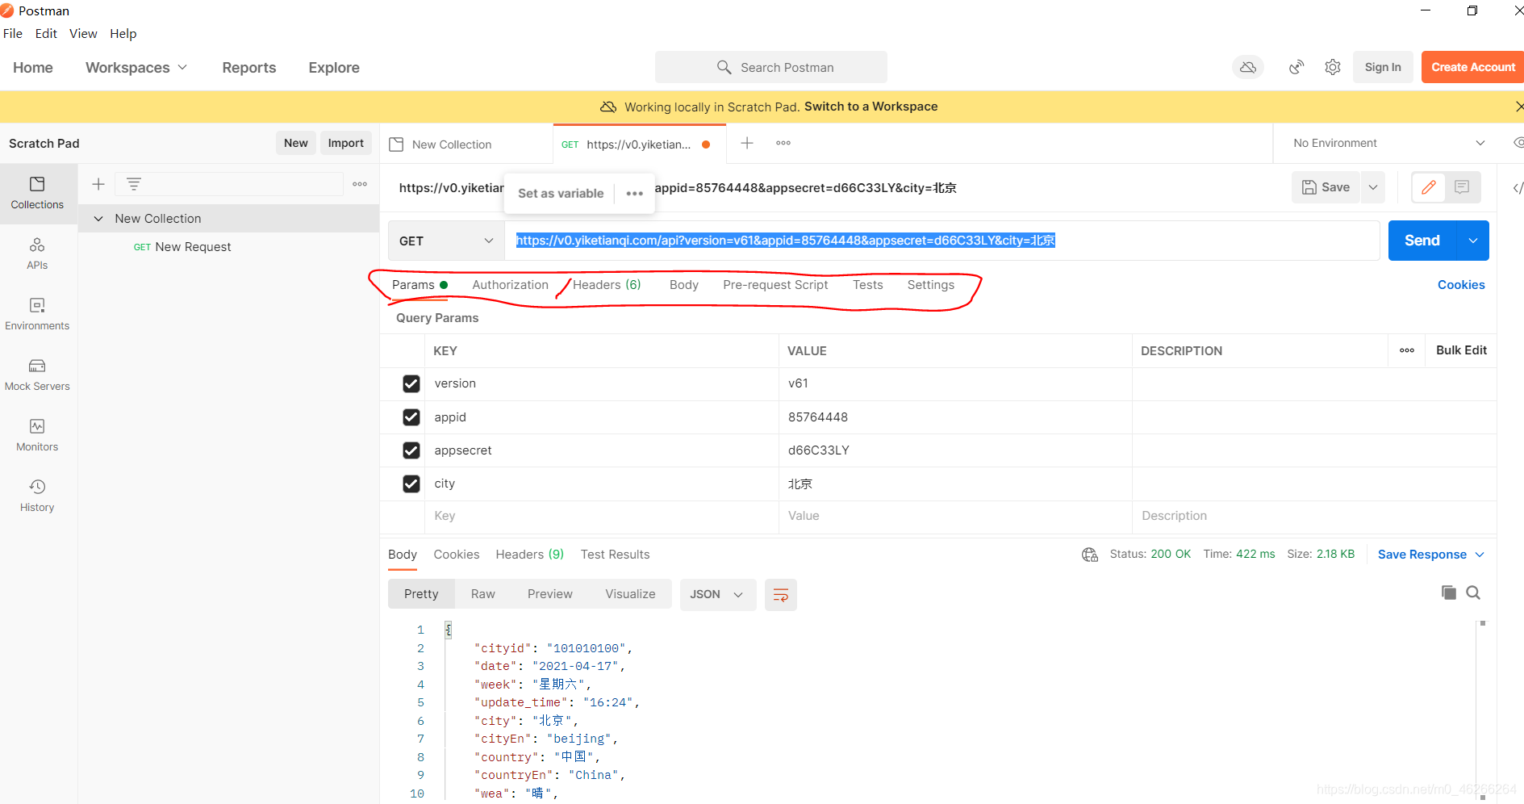Screen dimensions: 1524x804
Task: Open Help menu
Action: tap(123, 34)
